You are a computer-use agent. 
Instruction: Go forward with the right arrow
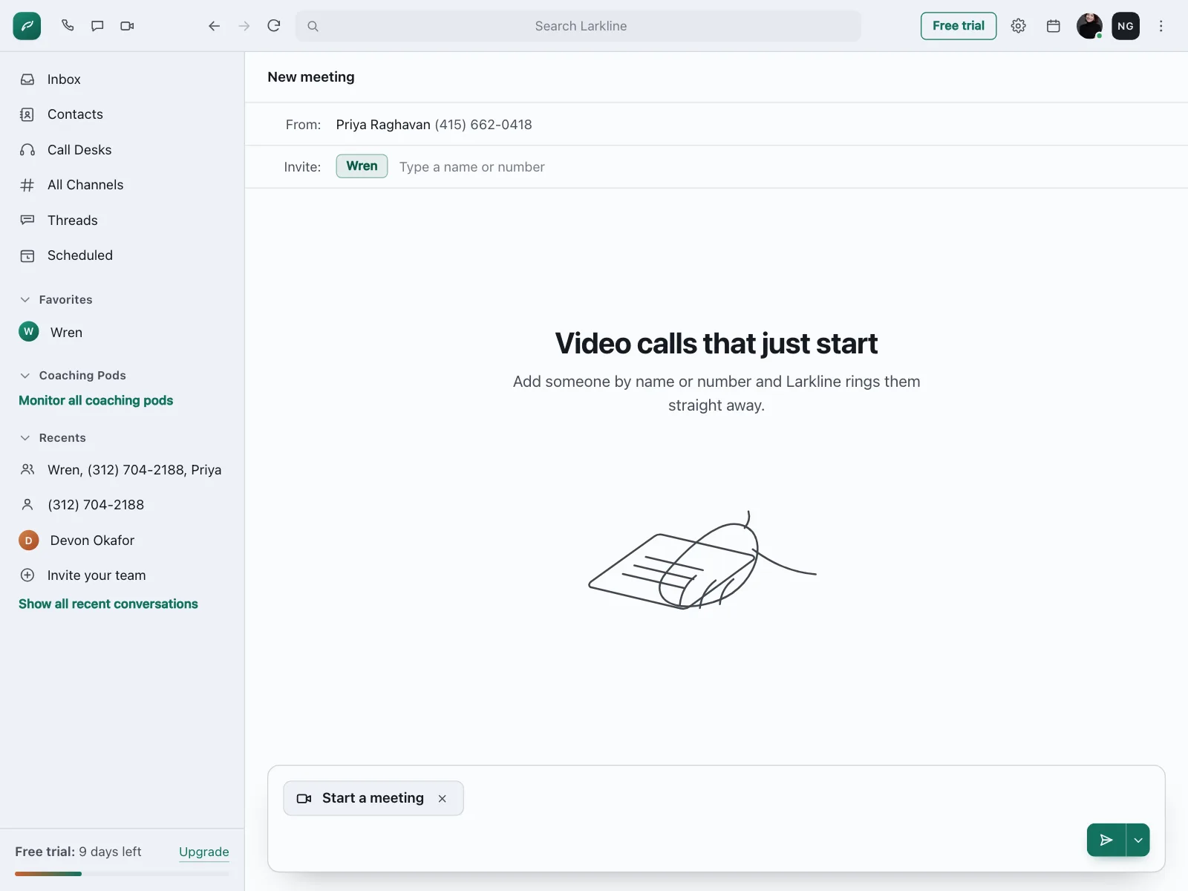coord(244,26)
